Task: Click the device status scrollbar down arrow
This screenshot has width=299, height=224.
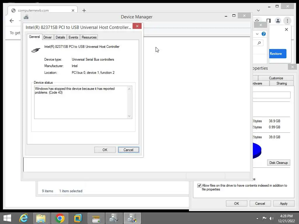Action: tap(129, 116)
